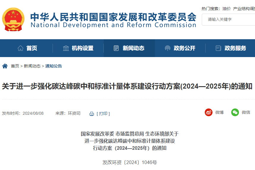The image size is (255, 170).
Task: Open the 政务公开 navigation menu
Action: click(x=184, y=48)
